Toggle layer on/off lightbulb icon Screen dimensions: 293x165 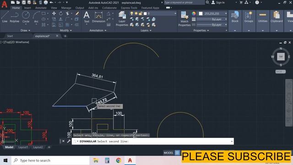[132, 13]
